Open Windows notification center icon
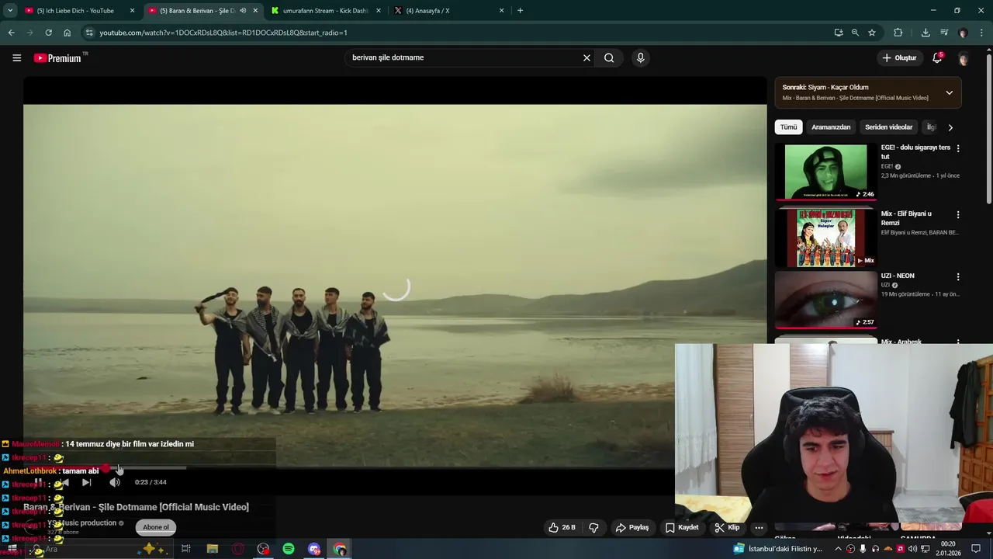 pyautogui.click(x=976, y=549)
